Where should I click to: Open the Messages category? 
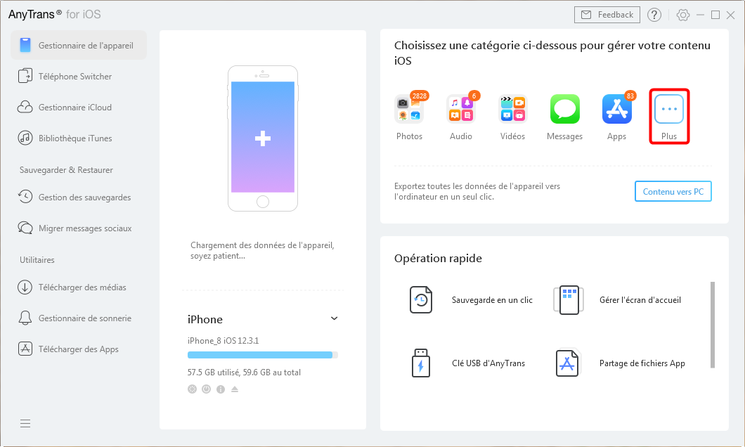pos(564,110)
